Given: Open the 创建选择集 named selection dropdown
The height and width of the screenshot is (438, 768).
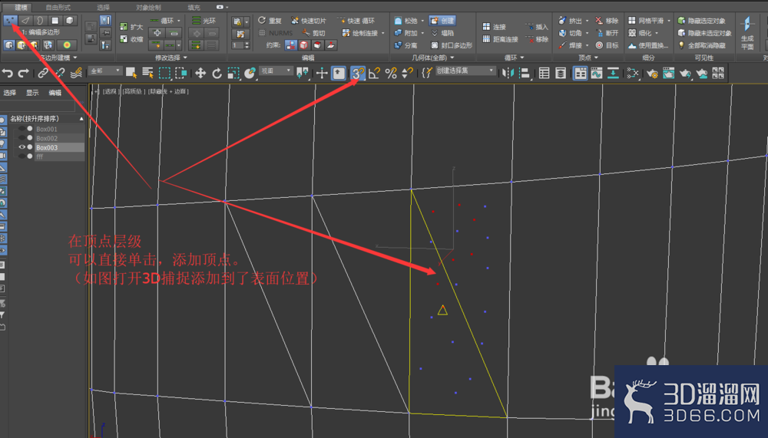Looking at the screenshot, I should click(465, 71).
